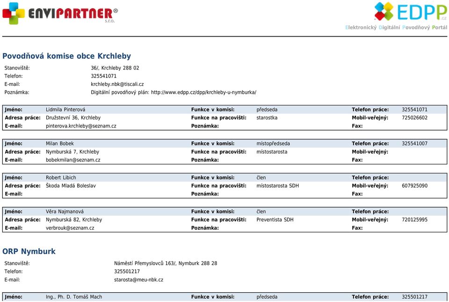The width and height of the screenshot is (449, 302).
Task: Click the address Nymburská 7, Krchleby
Action: click(72, 152)
